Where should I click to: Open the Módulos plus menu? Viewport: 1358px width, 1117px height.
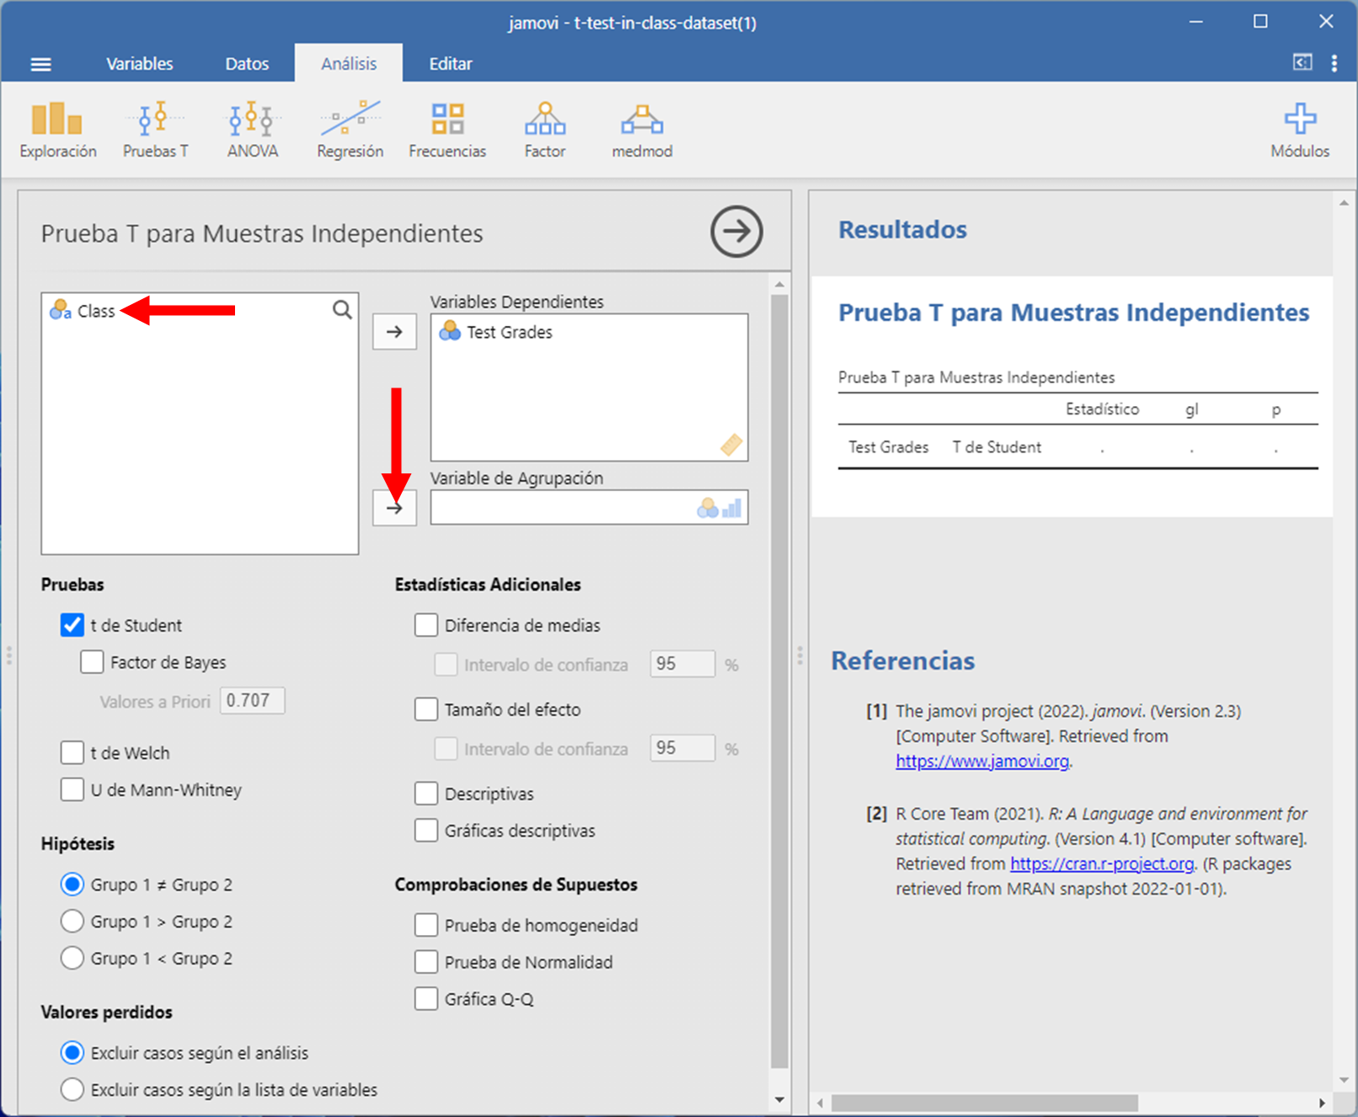click(x=1299, y=130)
